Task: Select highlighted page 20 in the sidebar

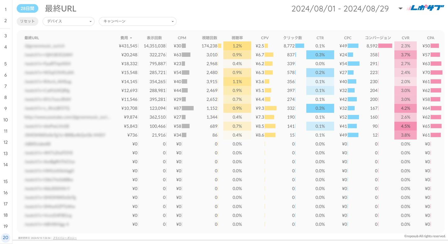Action: [x=6, y=237]
